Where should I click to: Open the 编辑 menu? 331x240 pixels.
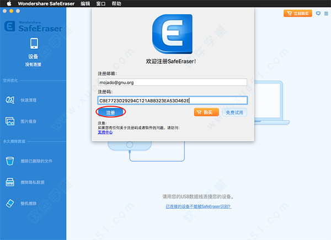pos(85,3)
